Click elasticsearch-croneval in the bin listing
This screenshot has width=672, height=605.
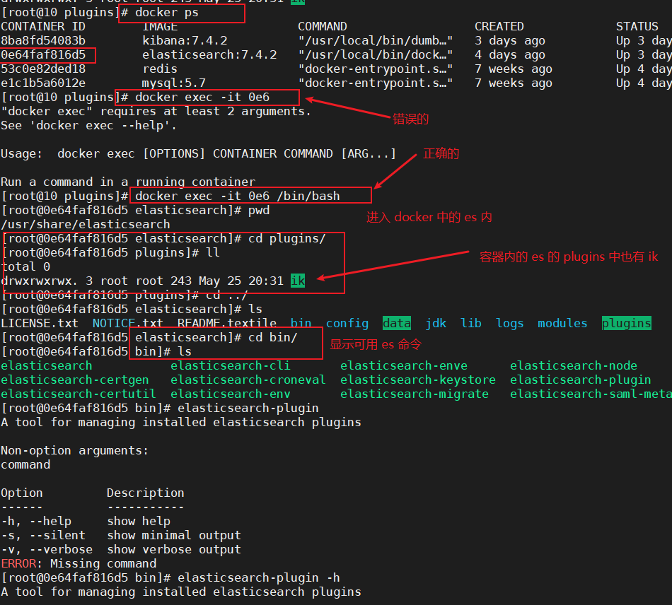pyautogui.click(x=248, y=380)
